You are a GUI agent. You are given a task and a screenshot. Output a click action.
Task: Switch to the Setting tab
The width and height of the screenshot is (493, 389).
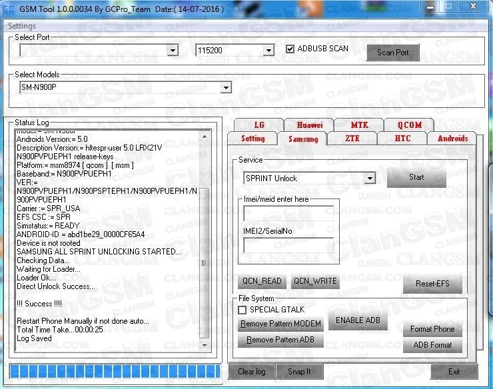252,139
